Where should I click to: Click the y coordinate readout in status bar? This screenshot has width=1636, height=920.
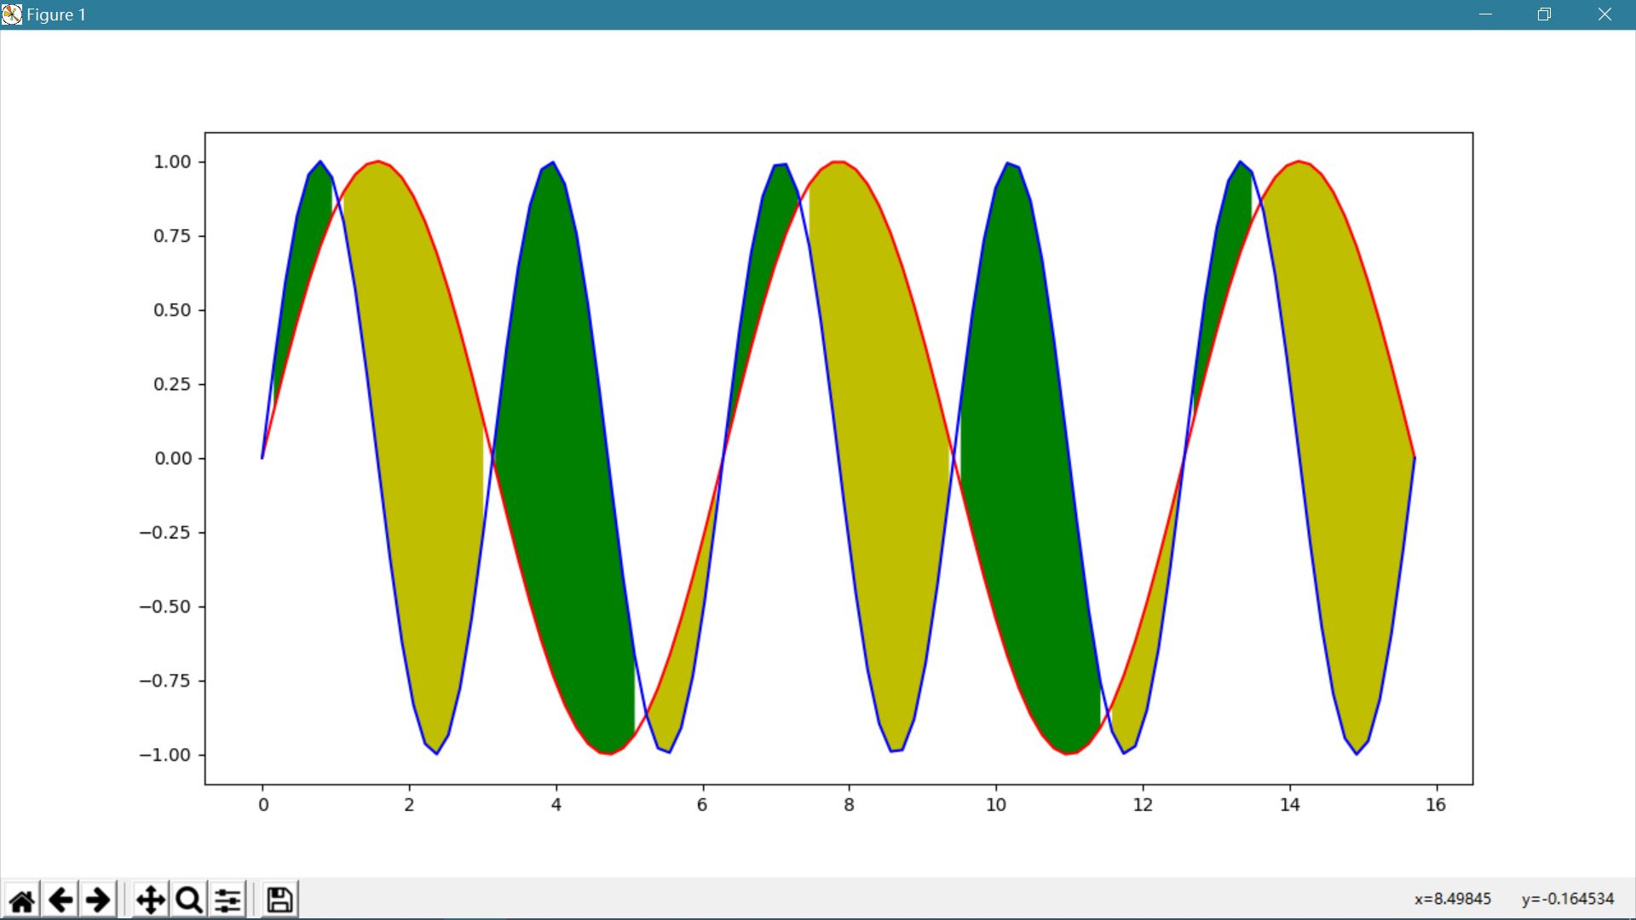pos(1567,900)
